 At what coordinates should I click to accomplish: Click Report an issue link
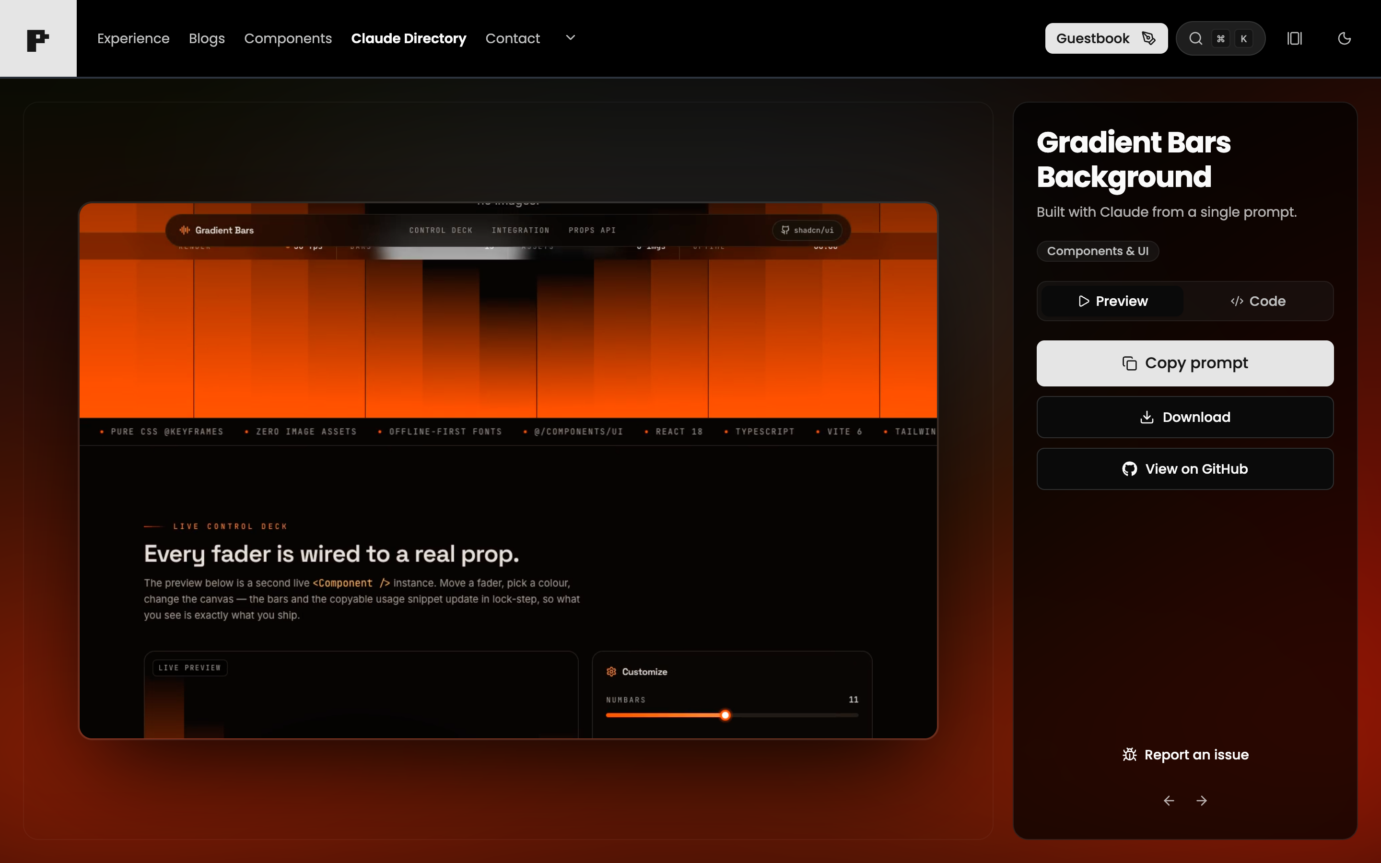(x=1185, y=755)
